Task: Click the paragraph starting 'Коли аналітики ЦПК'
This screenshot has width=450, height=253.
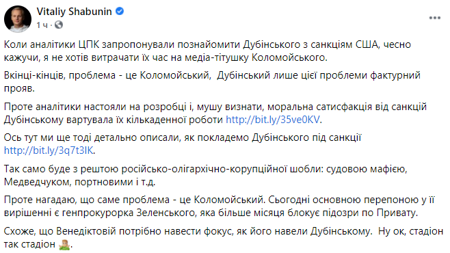Action: pyautogui.click(x=207, y=51)
